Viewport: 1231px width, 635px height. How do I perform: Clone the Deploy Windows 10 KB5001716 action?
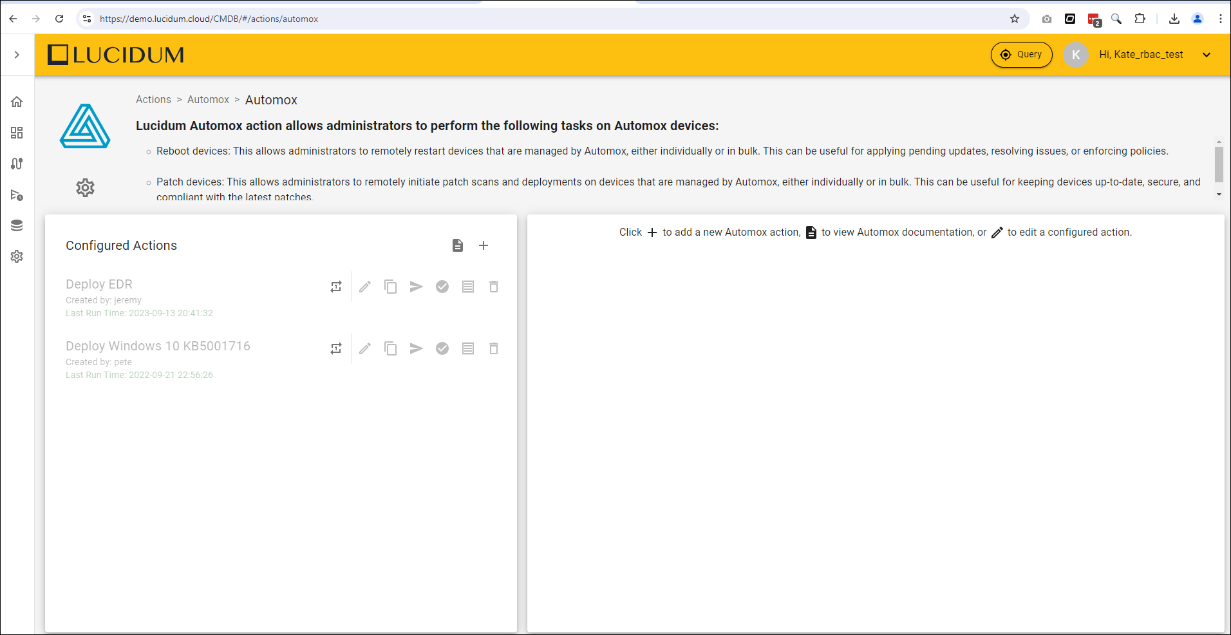pos(391,348)
